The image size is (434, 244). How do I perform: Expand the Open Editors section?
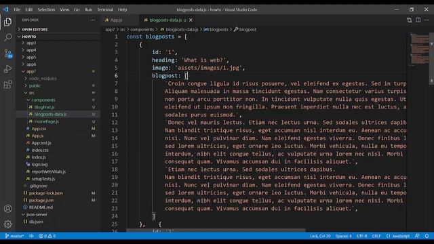35,29
